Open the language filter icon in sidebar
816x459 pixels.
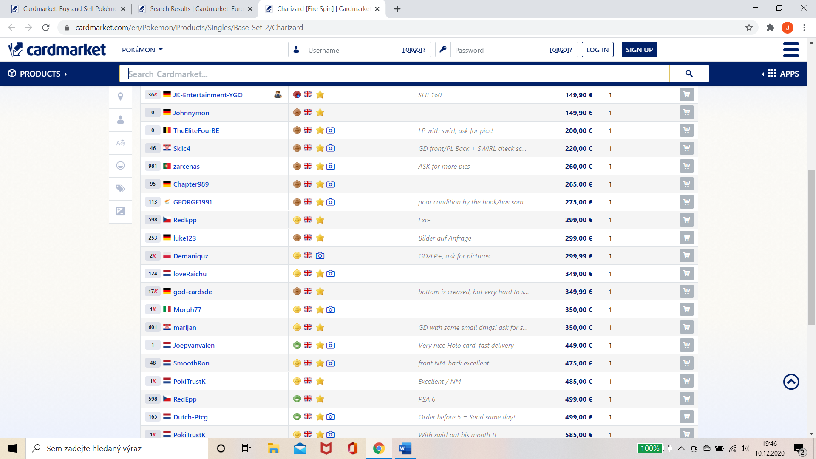tap(121, 143)
